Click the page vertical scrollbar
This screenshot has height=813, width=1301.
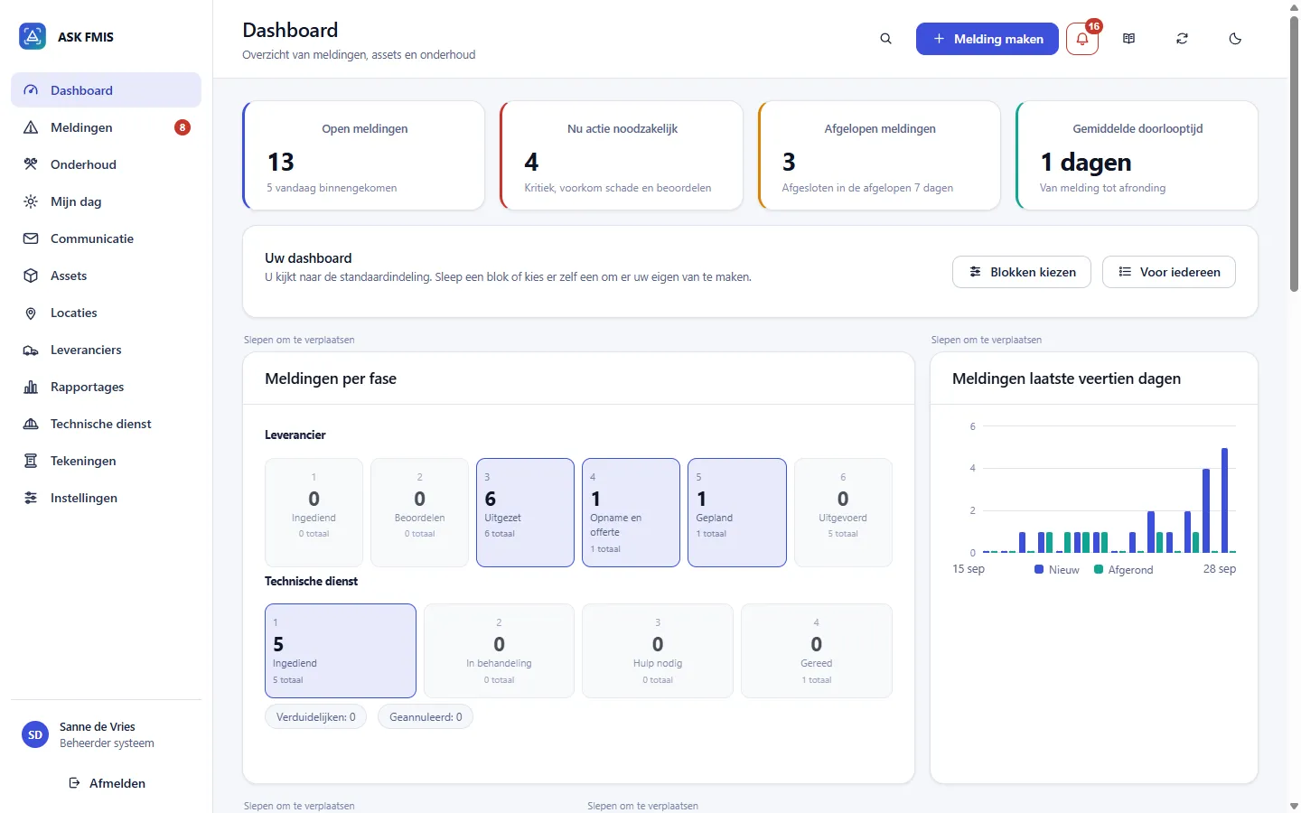coord(1294,154)
